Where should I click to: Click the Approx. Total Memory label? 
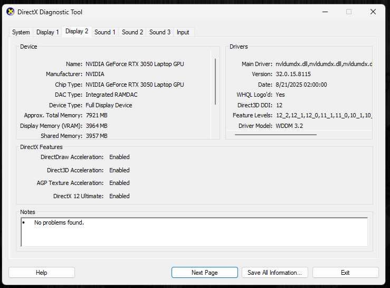[x=53, y=115]
